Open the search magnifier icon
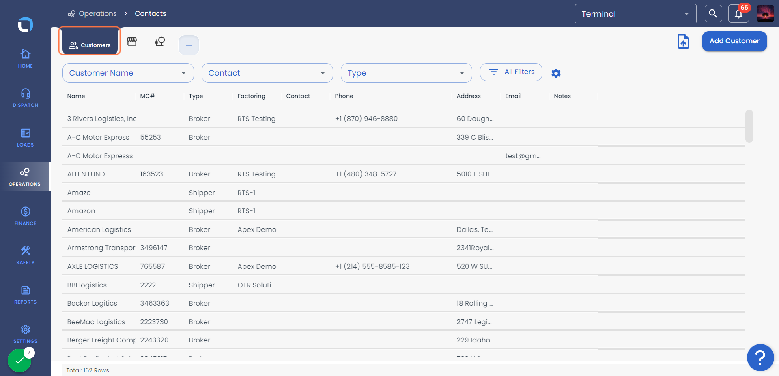The height and width of the screenshot is (376, 779). (x=713, y=14)
